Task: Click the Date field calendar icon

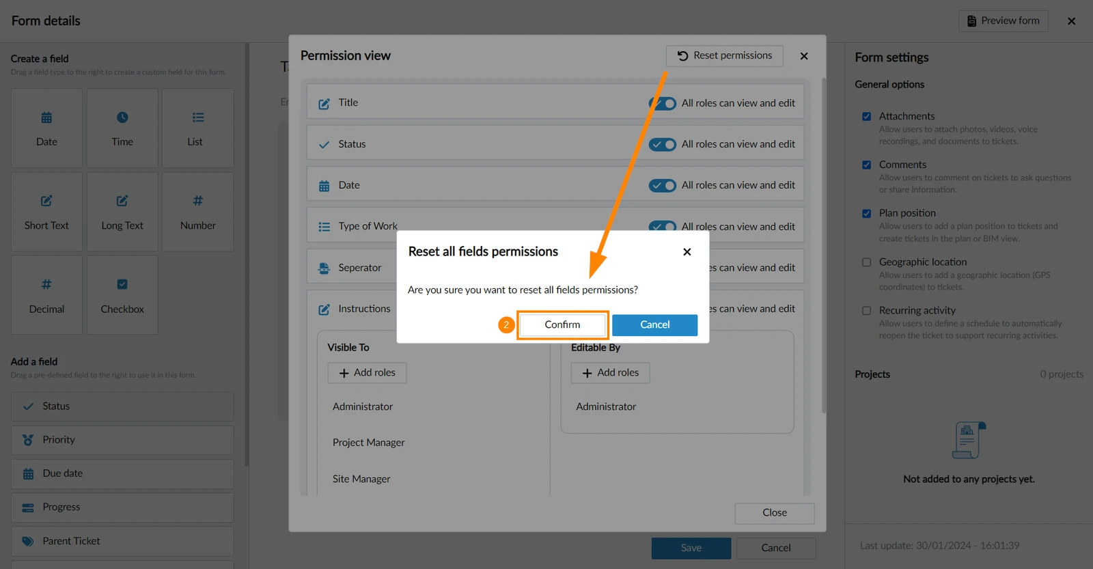Action: [46, 117]
